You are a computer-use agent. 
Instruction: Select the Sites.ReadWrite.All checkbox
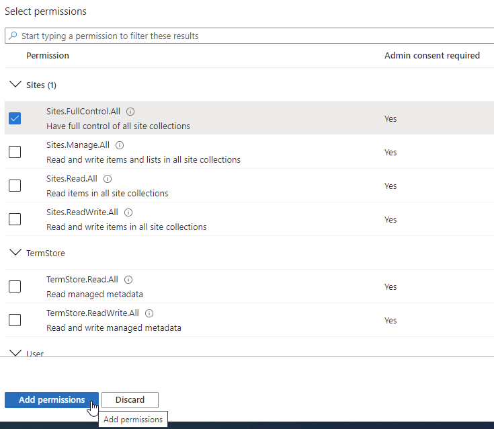pos(15,219)
